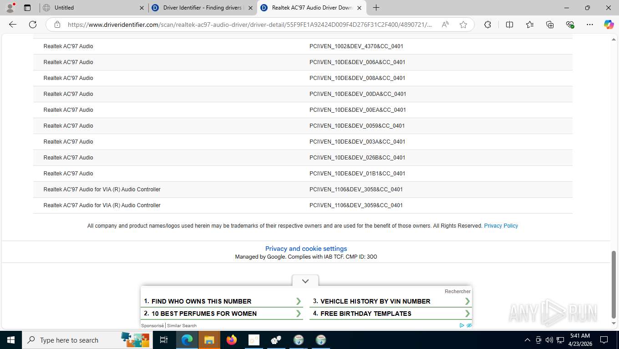
Task: Click the browser Back arrow
Action: [x=13, y=25]
